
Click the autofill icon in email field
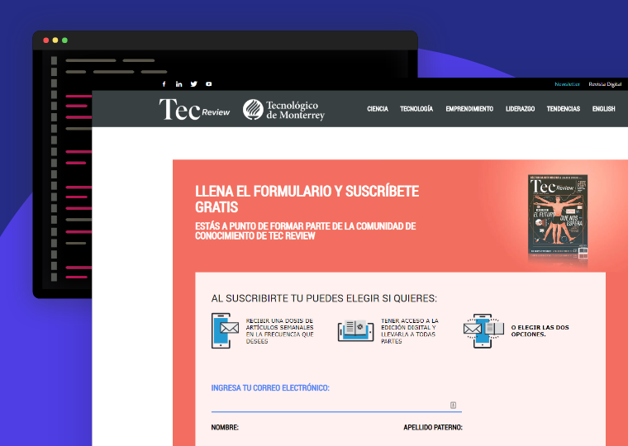(x=453, y=406)
